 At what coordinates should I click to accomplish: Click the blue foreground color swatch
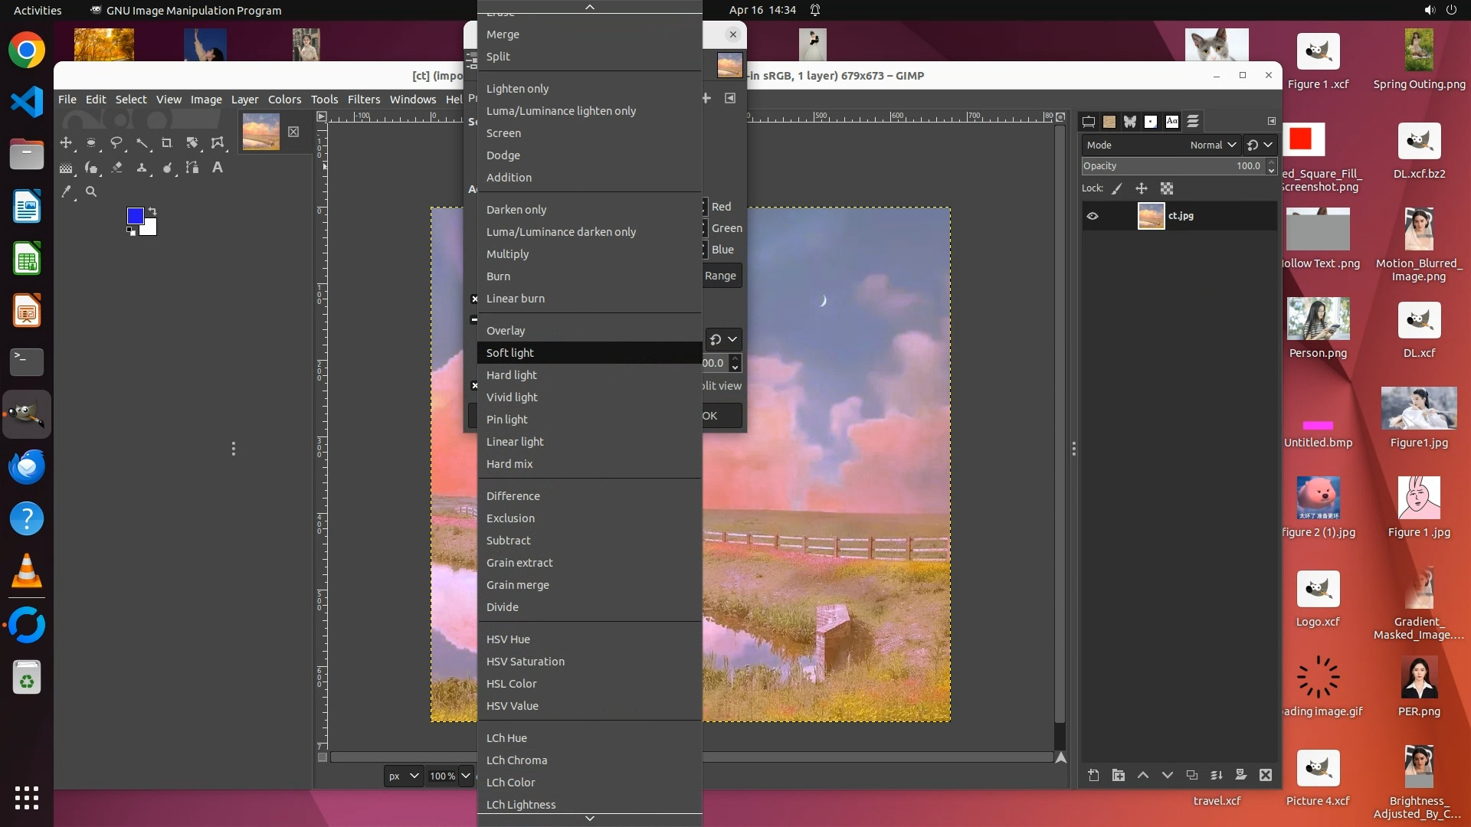point(135,216)
